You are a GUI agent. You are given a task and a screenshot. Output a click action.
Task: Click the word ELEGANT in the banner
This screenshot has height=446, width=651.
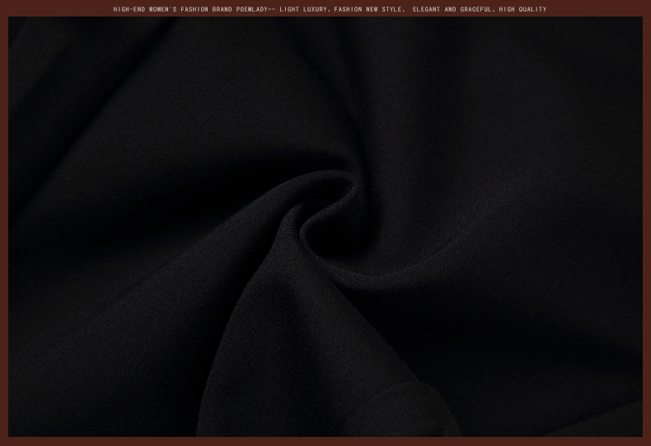point(427,10)
